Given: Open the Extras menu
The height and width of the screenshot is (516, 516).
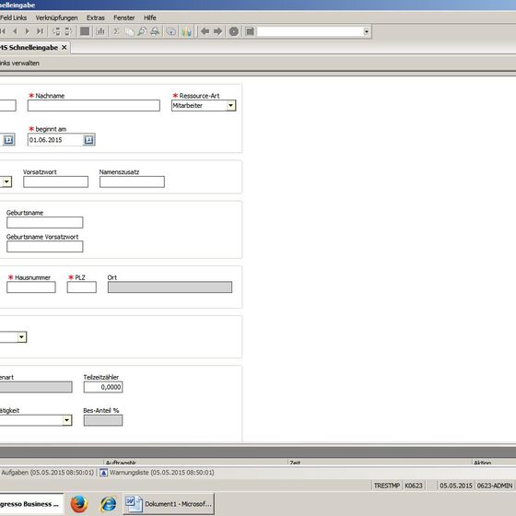Looking at the screenshot, I should tap(96, 18).
